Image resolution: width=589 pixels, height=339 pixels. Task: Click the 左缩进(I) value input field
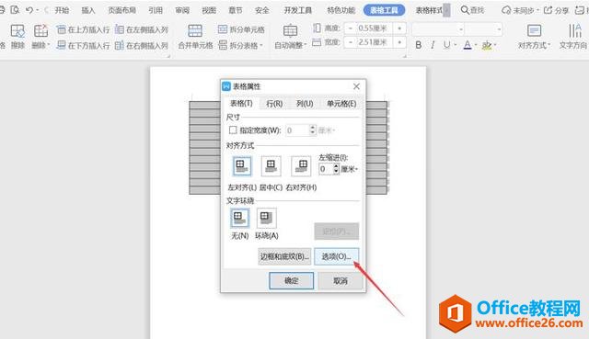pos(326,169)
